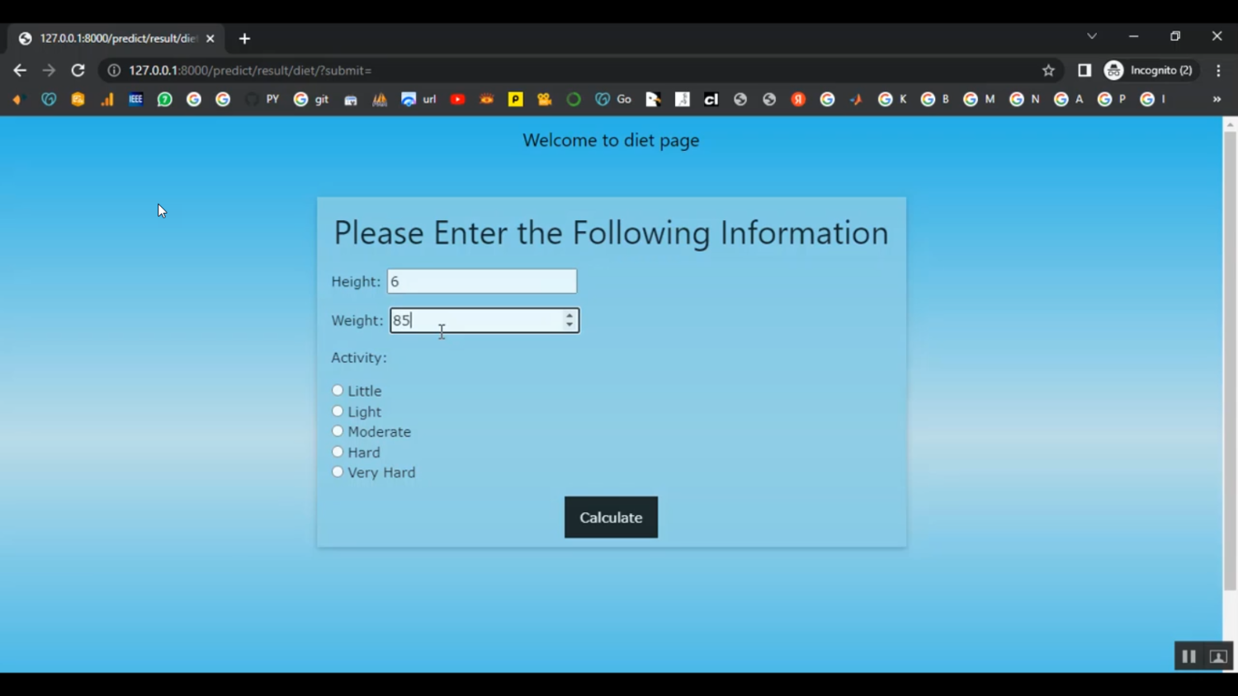Decrease weight with the stepper down arrow
The image size is (1238, 696).
(x=569, y=325)
